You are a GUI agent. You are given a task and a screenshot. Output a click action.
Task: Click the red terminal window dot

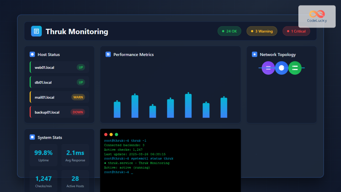tap(106, 135)
